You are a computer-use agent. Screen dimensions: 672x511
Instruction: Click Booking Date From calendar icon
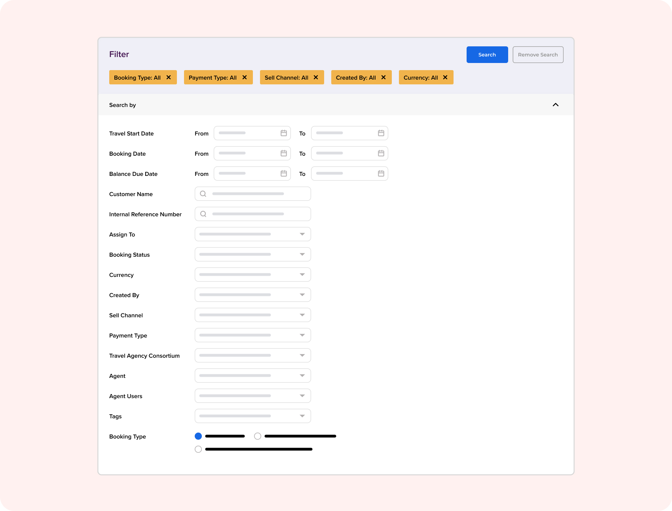pyautogui.click(x=283, y=153)
